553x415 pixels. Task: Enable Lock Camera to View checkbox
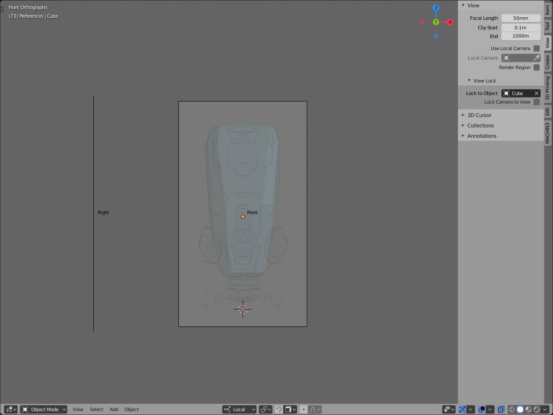537,102
